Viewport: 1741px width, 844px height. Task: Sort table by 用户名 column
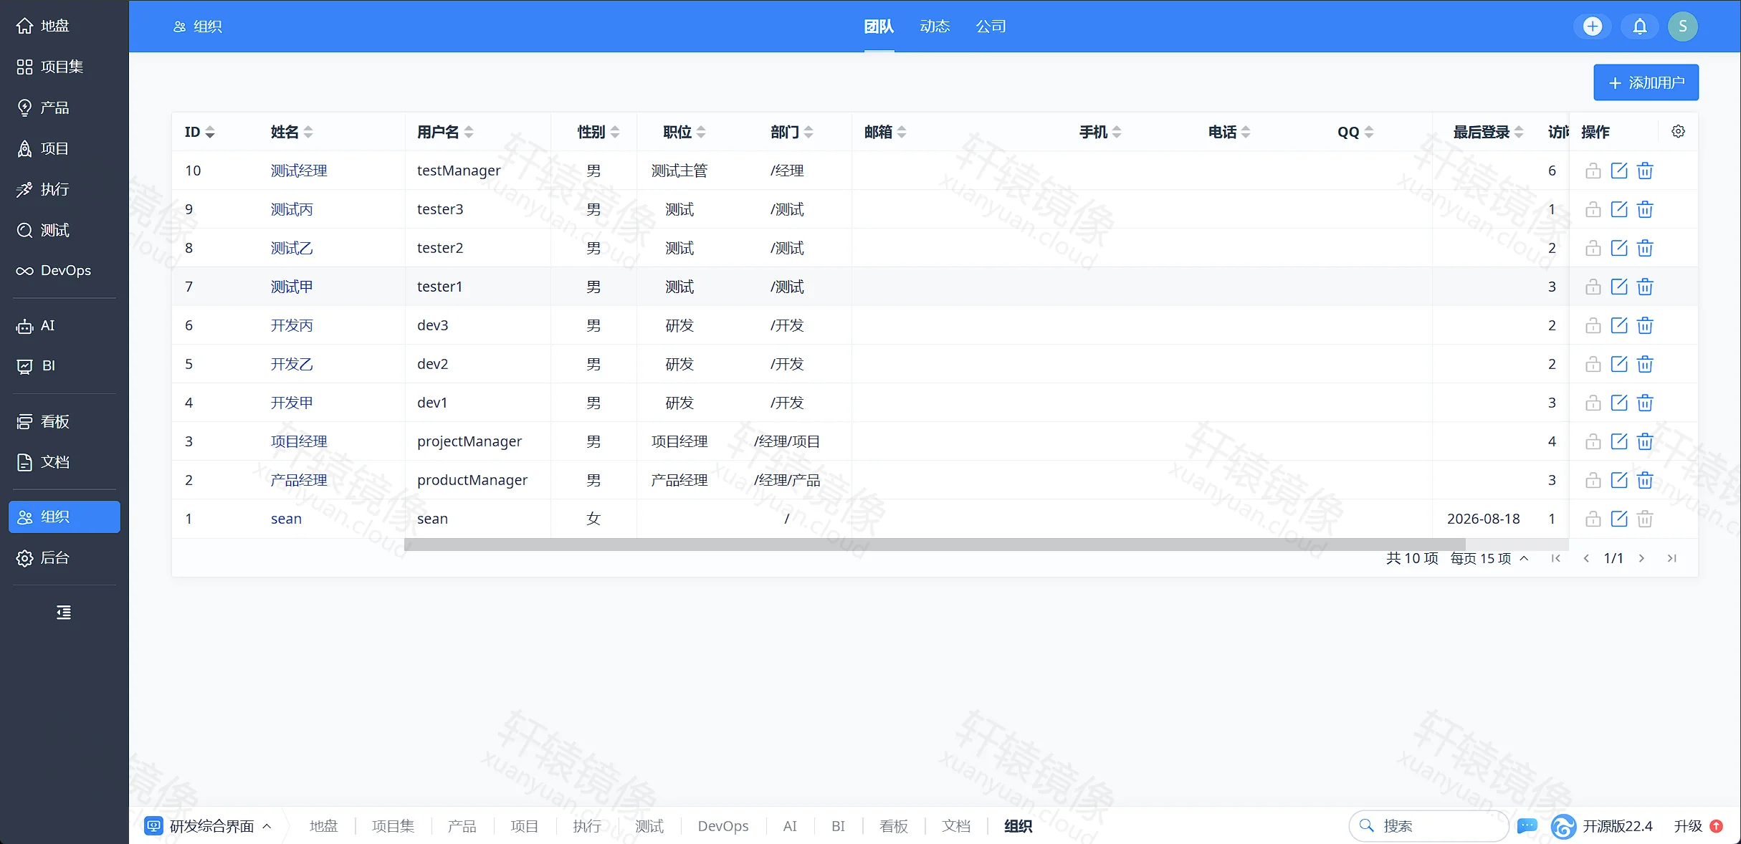point(445,132)
